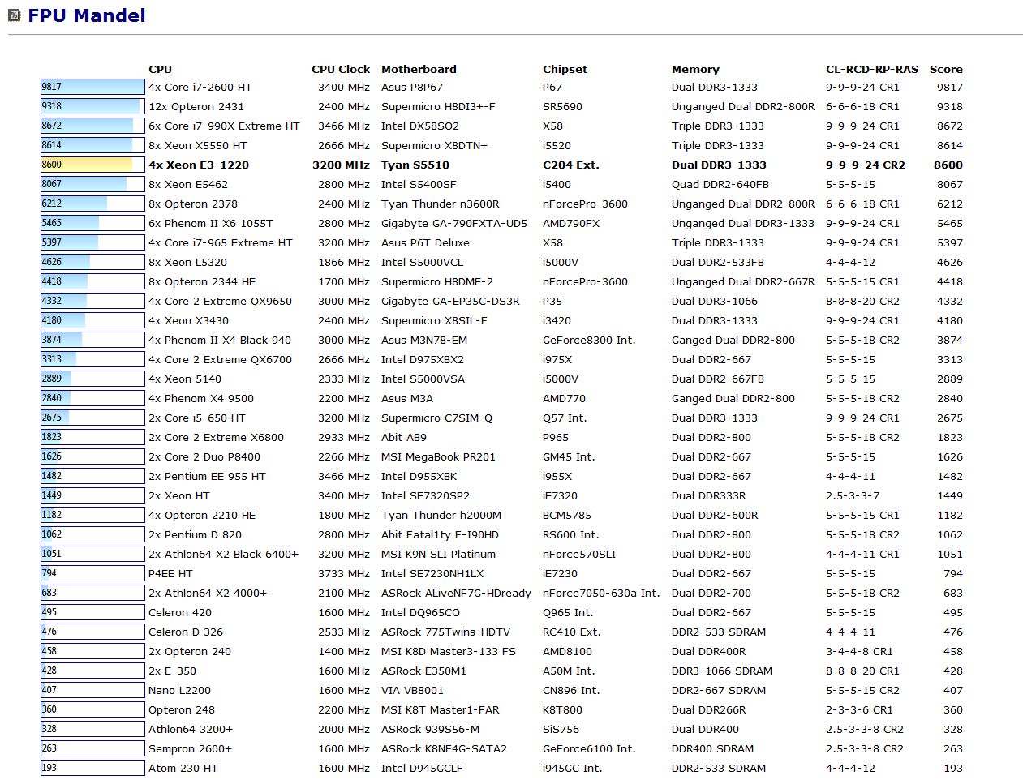Screen dimensions: 1023x780
Task: Click the ASRock ALiveNF7G-HDready cell
Action: click(456, 594)
